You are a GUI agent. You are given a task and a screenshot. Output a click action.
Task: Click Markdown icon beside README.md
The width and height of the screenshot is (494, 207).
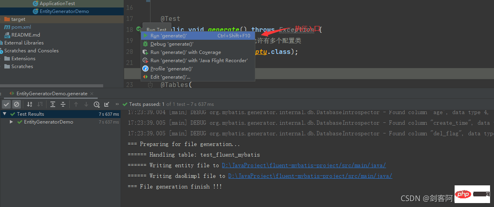coord(7,35)
